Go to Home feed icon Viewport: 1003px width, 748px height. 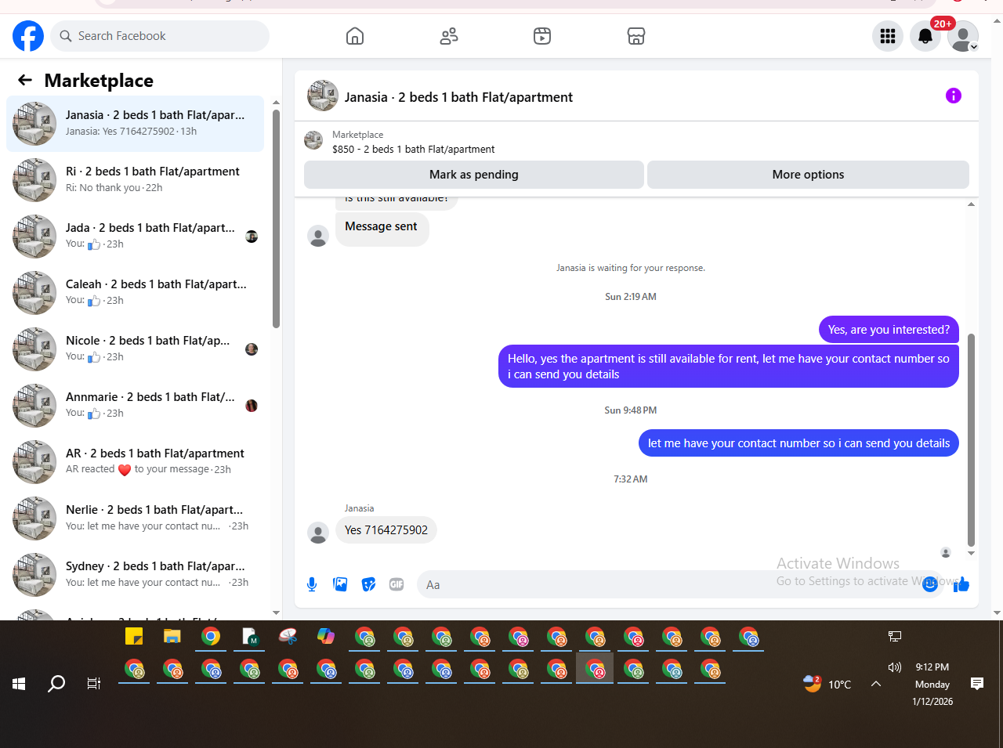pos(355,36)
